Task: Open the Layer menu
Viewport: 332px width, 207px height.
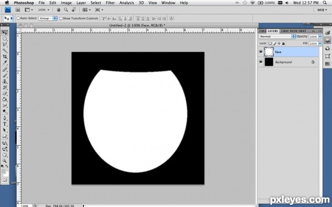Action: click(81, 3)
